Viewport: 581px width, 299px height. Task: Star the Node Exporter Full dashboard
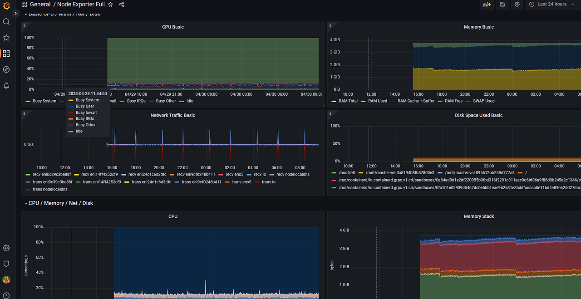pyautogui.click(x=110, y=5)
